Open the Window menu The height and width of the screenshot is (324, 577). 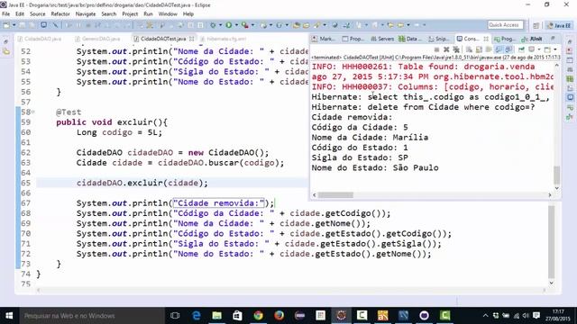click(x=168, y=14)
